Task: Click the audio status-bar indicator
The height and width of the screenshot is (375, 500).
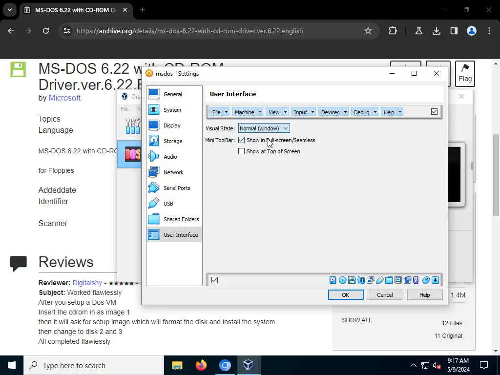Action: [361, 280]
